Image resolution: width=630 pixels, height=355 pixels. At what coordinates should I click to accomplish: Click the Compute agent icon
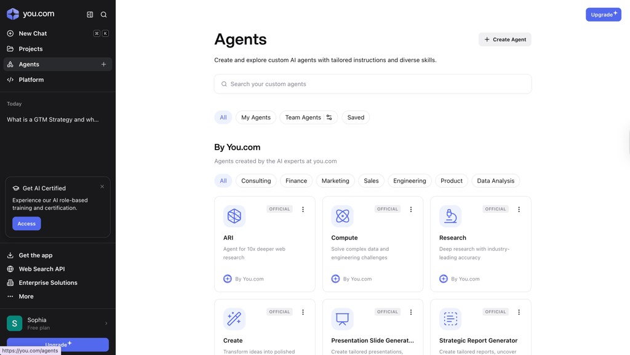(342, 216)
